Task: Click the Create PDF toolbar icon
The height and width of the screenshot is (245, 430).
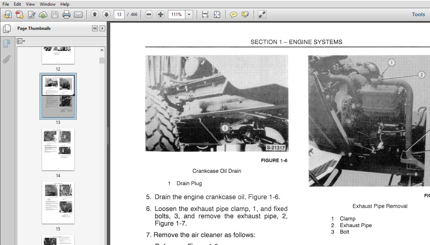Action: (8, 15)
